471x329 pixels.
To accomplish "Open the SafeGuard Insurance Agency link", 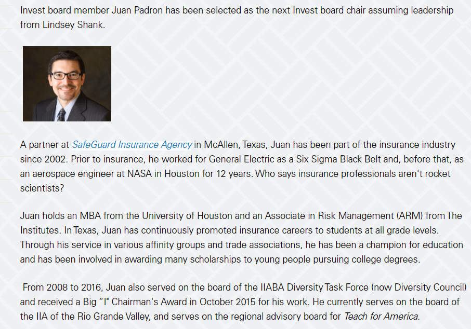I will point(132,145).
